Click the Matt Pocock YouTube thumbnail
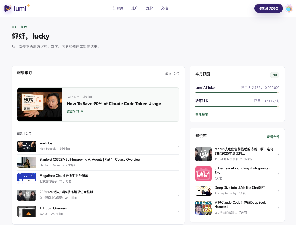296x225 pixels. (x=27, y=146)
